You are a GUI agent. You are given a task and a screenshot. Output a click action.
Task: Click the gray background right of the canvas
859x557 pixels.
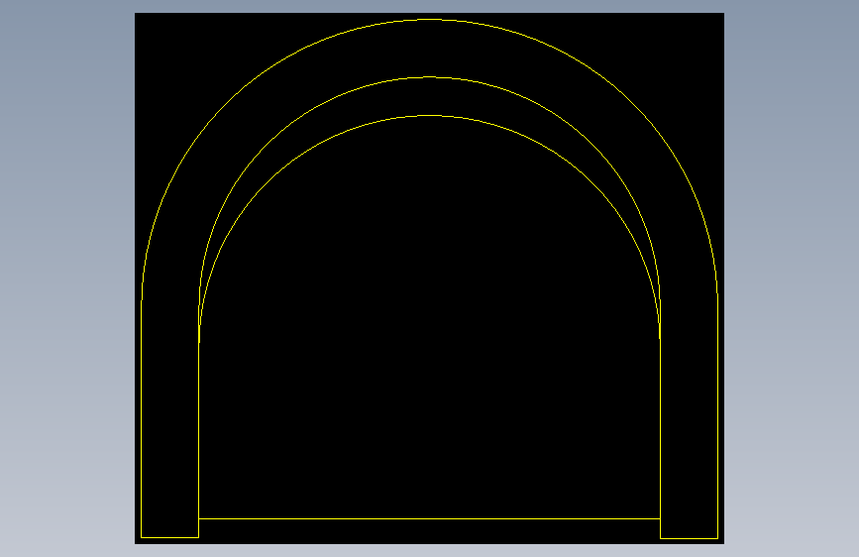click(792, 278)
